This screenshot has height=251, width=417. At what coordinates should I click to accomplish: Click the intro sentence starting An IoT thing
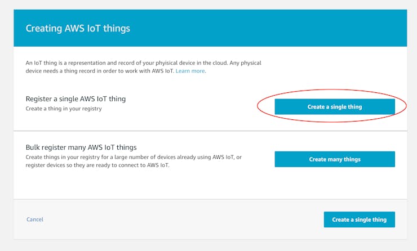144,67
